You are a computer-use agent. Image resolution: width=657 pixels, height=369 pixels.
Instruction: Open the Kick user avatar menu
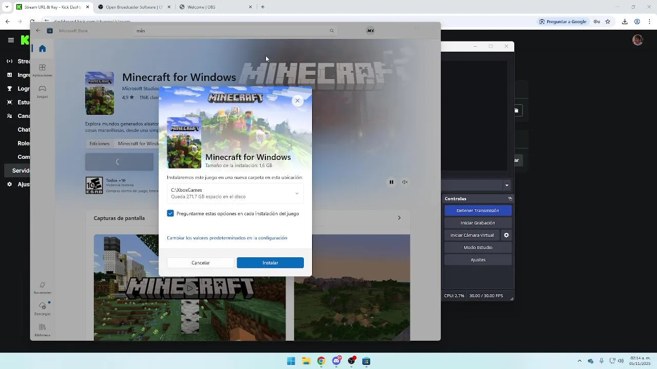(x=638, y=40)
